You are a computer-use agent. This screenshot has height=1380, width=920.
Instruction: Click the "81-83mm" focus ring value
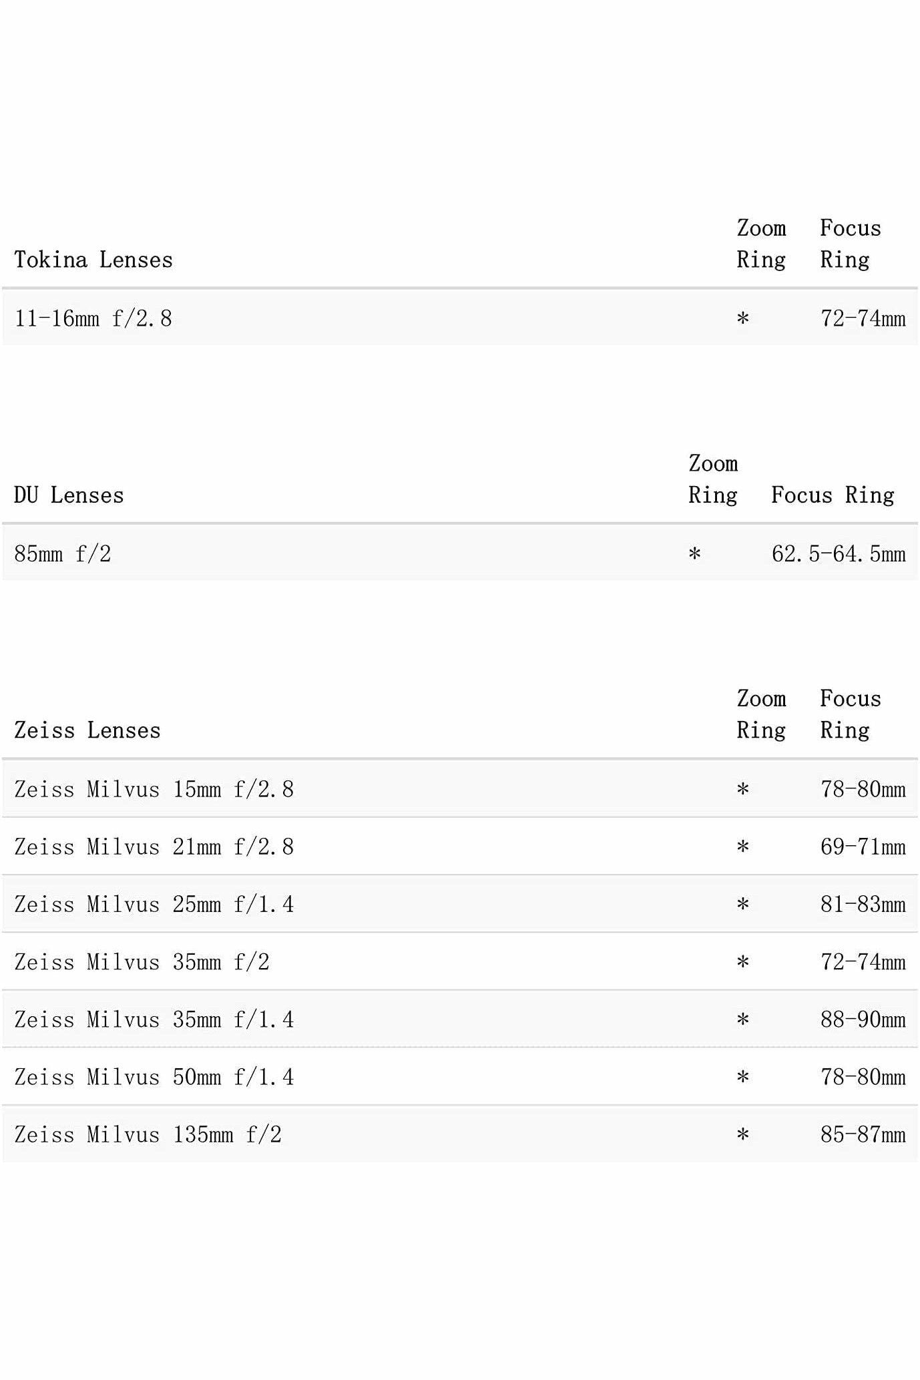tap(863, 905)
